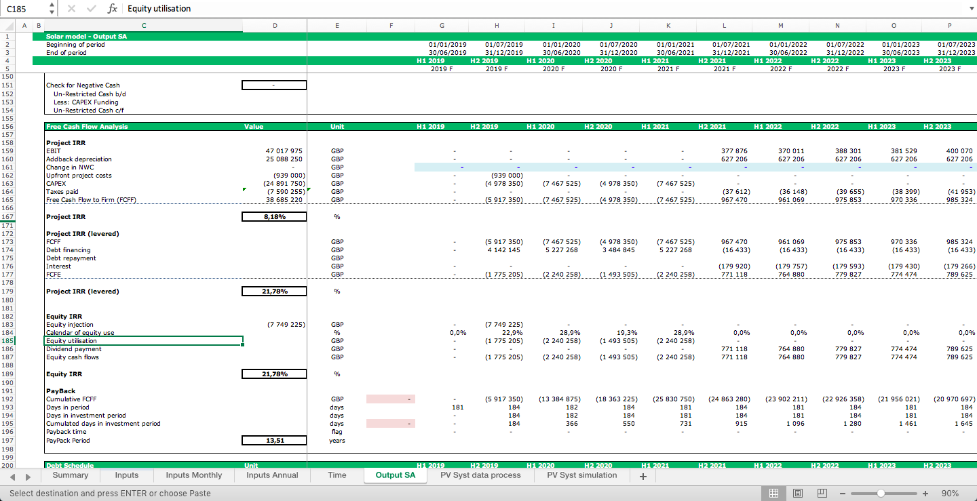The image size is (977, 501).
Task: Click pink cell in Cumulative FCFF row
Action: 391,399
